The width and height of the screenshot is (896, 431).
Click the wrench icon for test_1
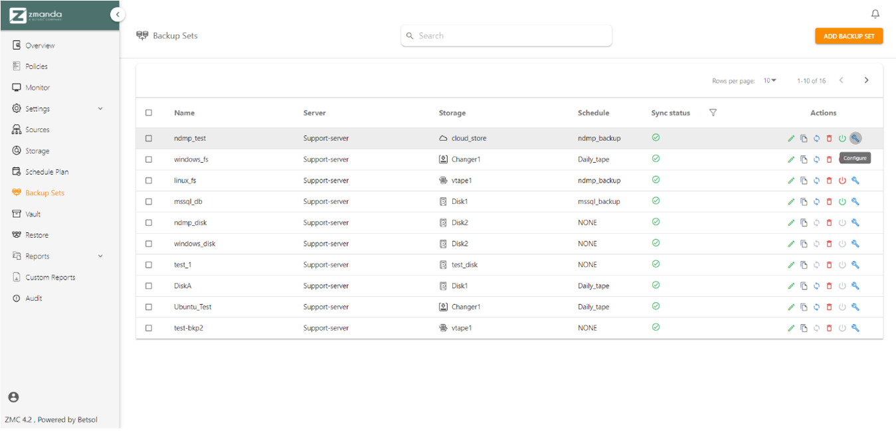855,265
